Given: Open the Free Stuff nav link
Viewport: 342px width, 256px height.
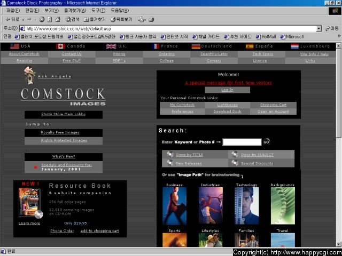Looking at the screenshot, I should [72, 60].
